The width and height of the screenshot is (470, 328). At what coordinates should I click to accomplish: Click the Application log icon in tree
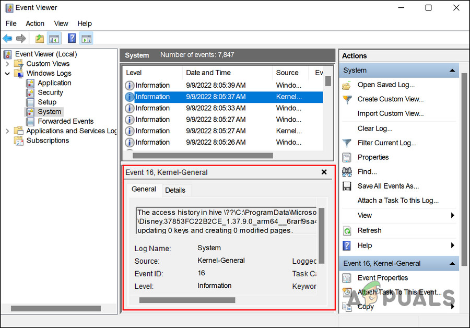30,83
